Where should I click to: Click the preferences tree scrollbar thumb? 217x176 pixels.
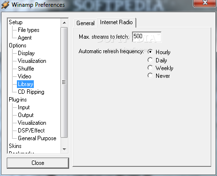(x=64, y=82)
